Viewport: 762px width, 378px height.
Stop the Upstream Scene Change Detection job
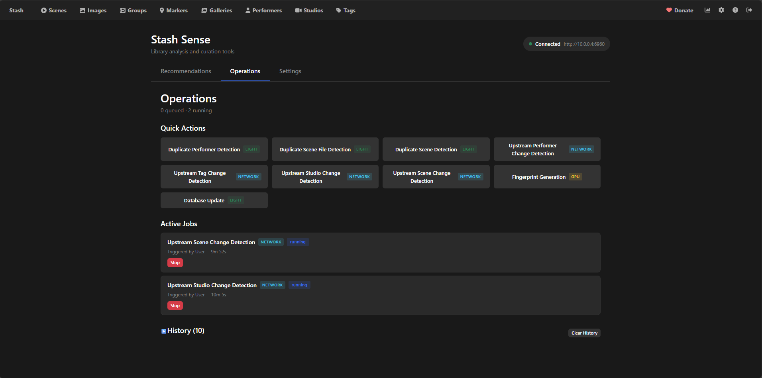pyautogui.click(x=175, y=263)
